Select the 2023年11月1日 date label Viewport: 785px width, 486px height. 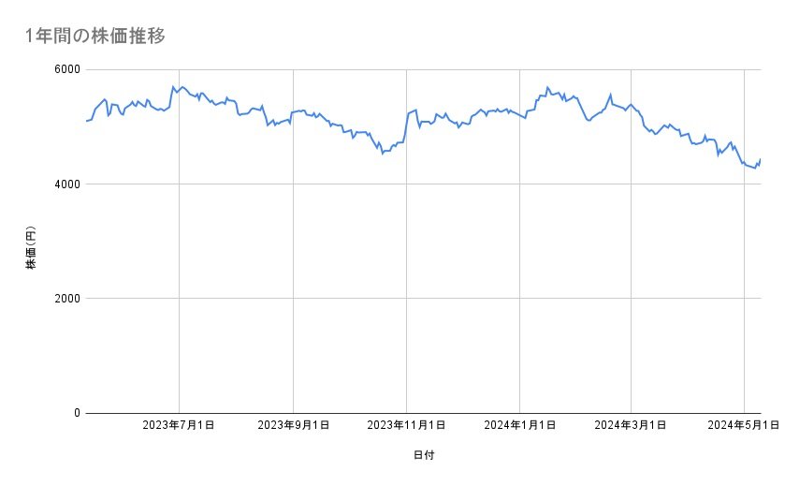click(x=406, y=426)
